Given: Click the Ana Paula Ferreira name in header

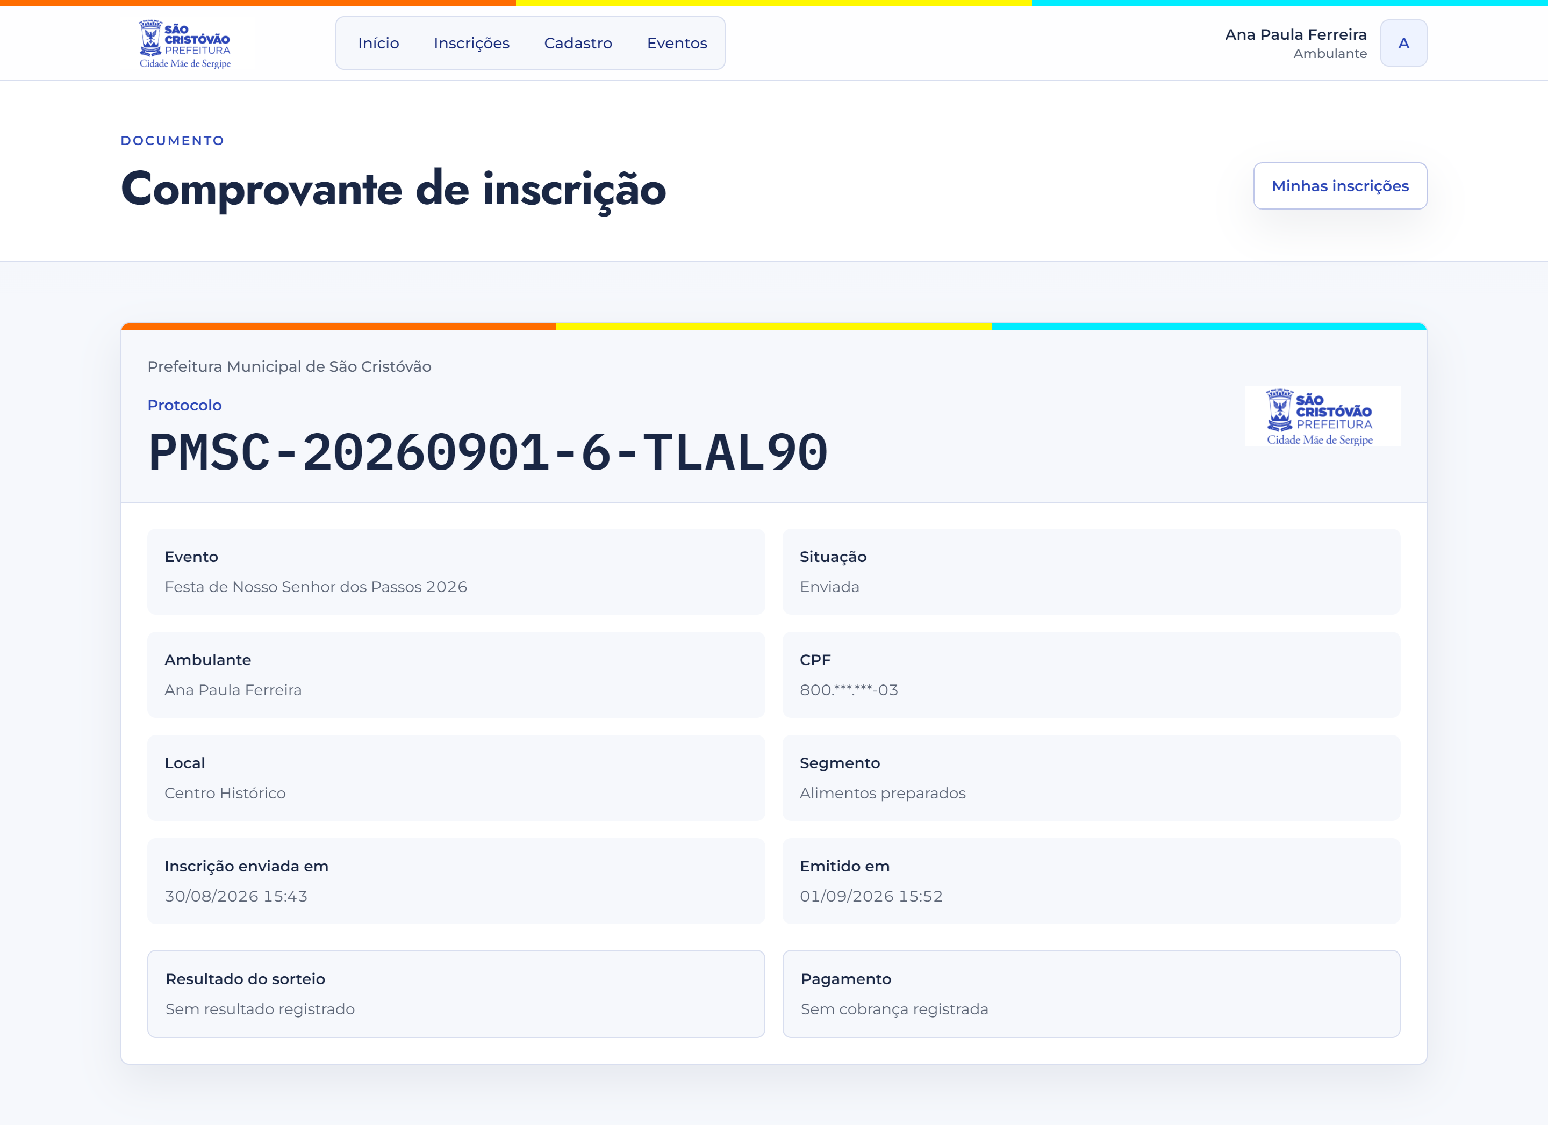Looking at the screenshot, I should tap(1295, 35).
